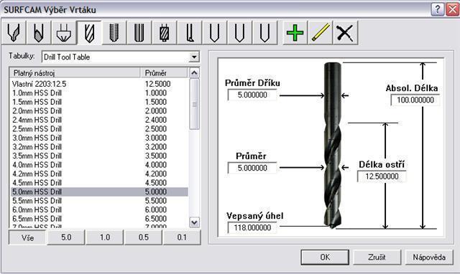Click the list scroll up arrow
460x274 pixels.
click(x=194, y=72)
